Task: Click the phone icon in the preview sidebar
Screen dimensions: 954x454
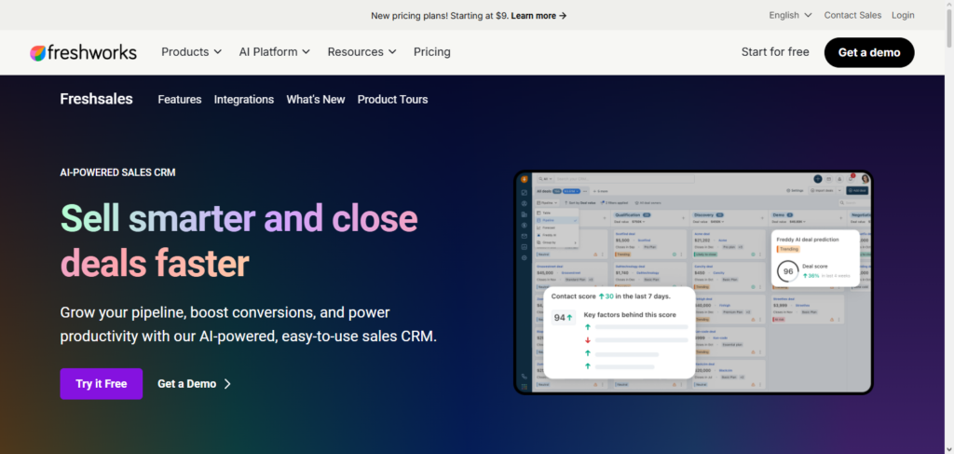Action: (x=524, y=377)
